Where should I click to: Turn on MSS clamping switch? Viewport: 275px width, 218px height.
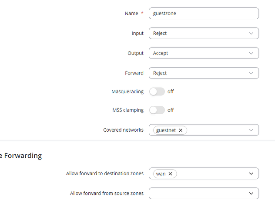tap(157, 110)
